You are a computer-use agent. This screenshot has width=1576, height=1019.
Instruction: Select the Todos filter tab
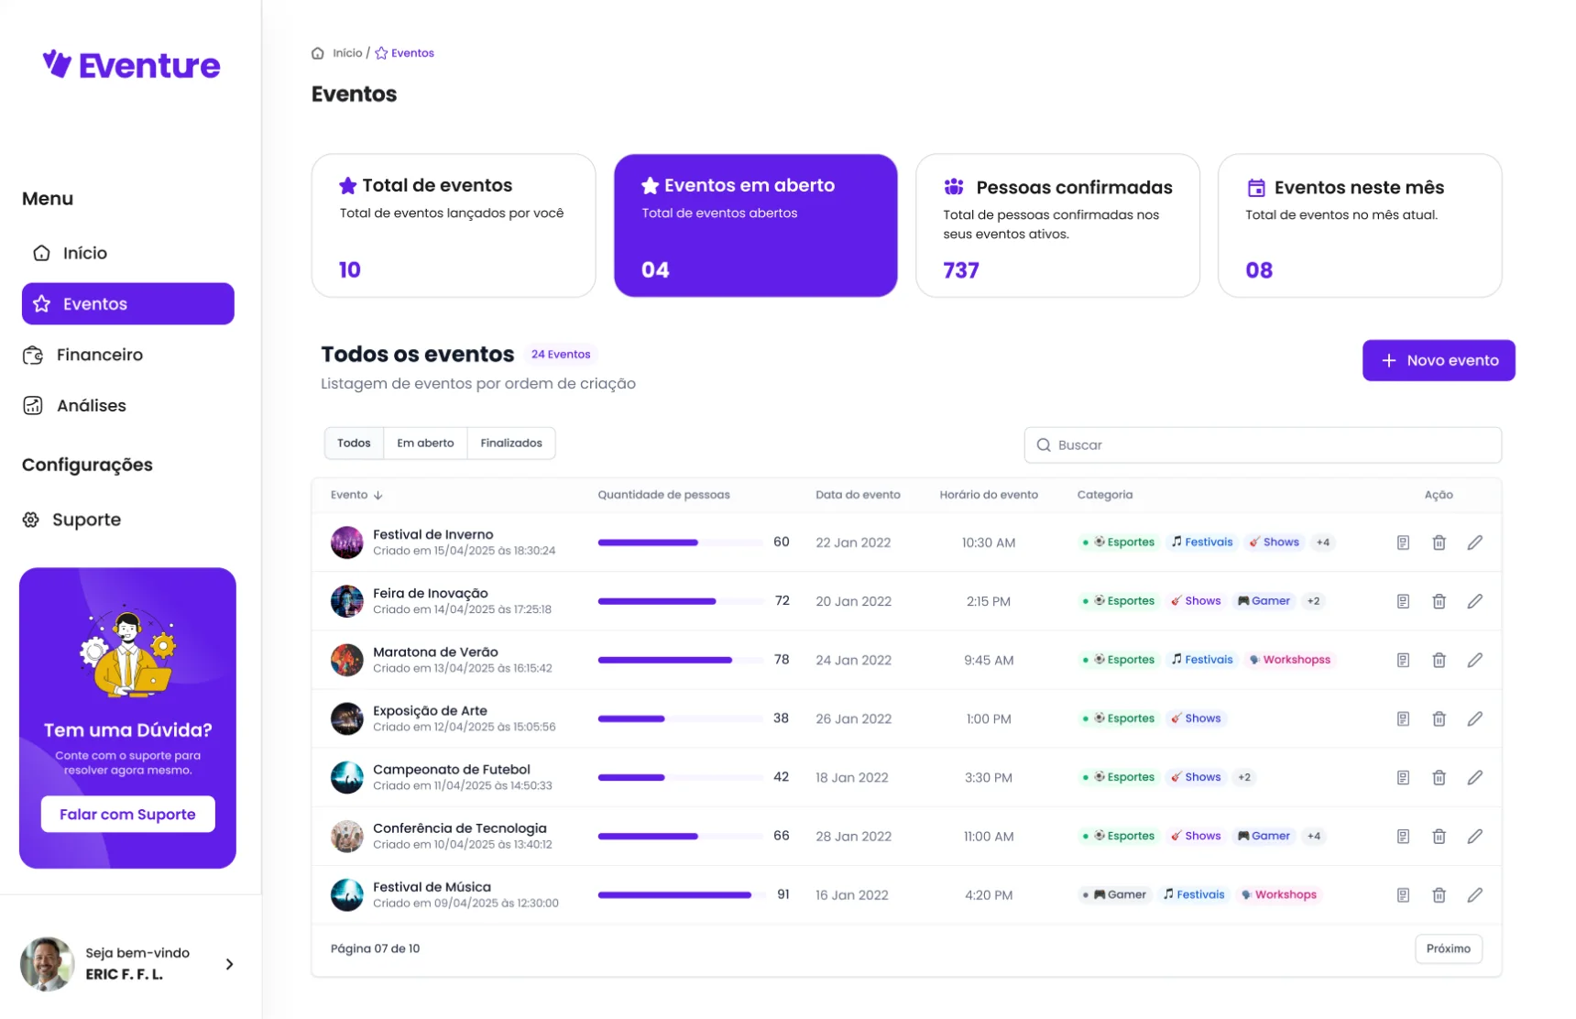coord(354,444)
